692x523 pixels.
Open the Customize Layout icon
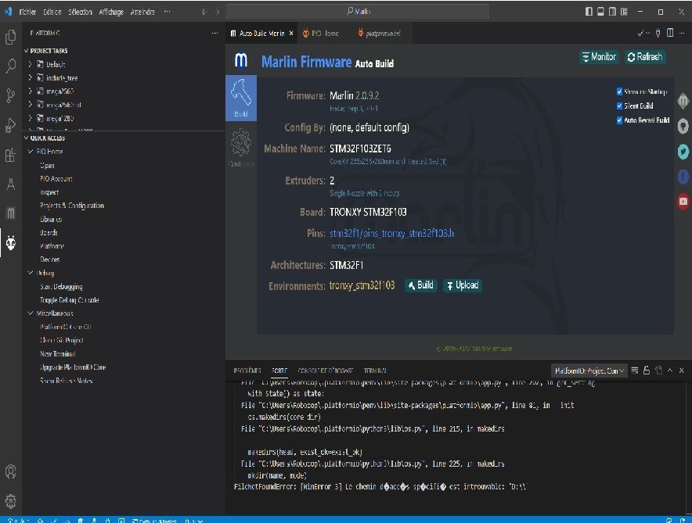click(x=624, y=12)
